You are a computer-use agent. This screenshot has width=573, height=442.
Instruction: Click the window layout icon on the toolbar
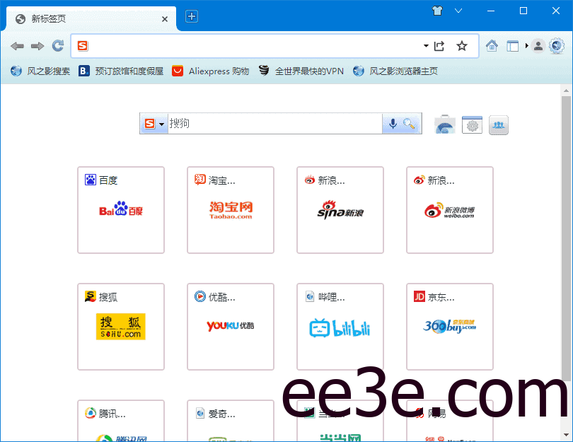(512, 45)
